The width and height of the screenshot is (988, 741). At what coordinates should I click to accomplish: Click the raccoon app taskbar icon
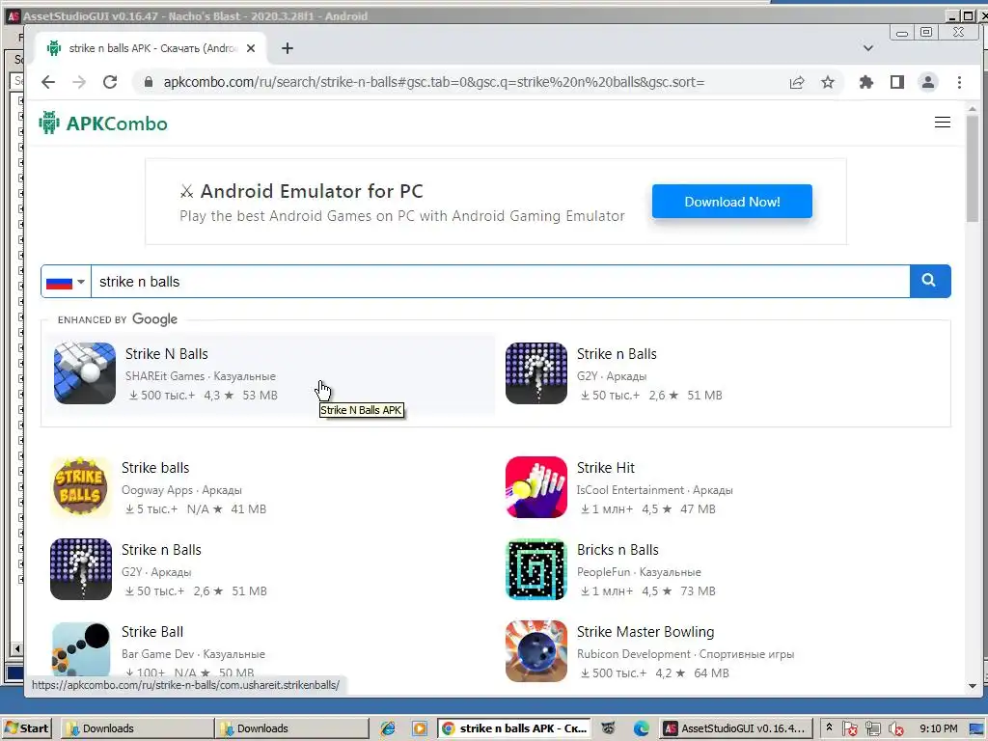click(608, 728)
